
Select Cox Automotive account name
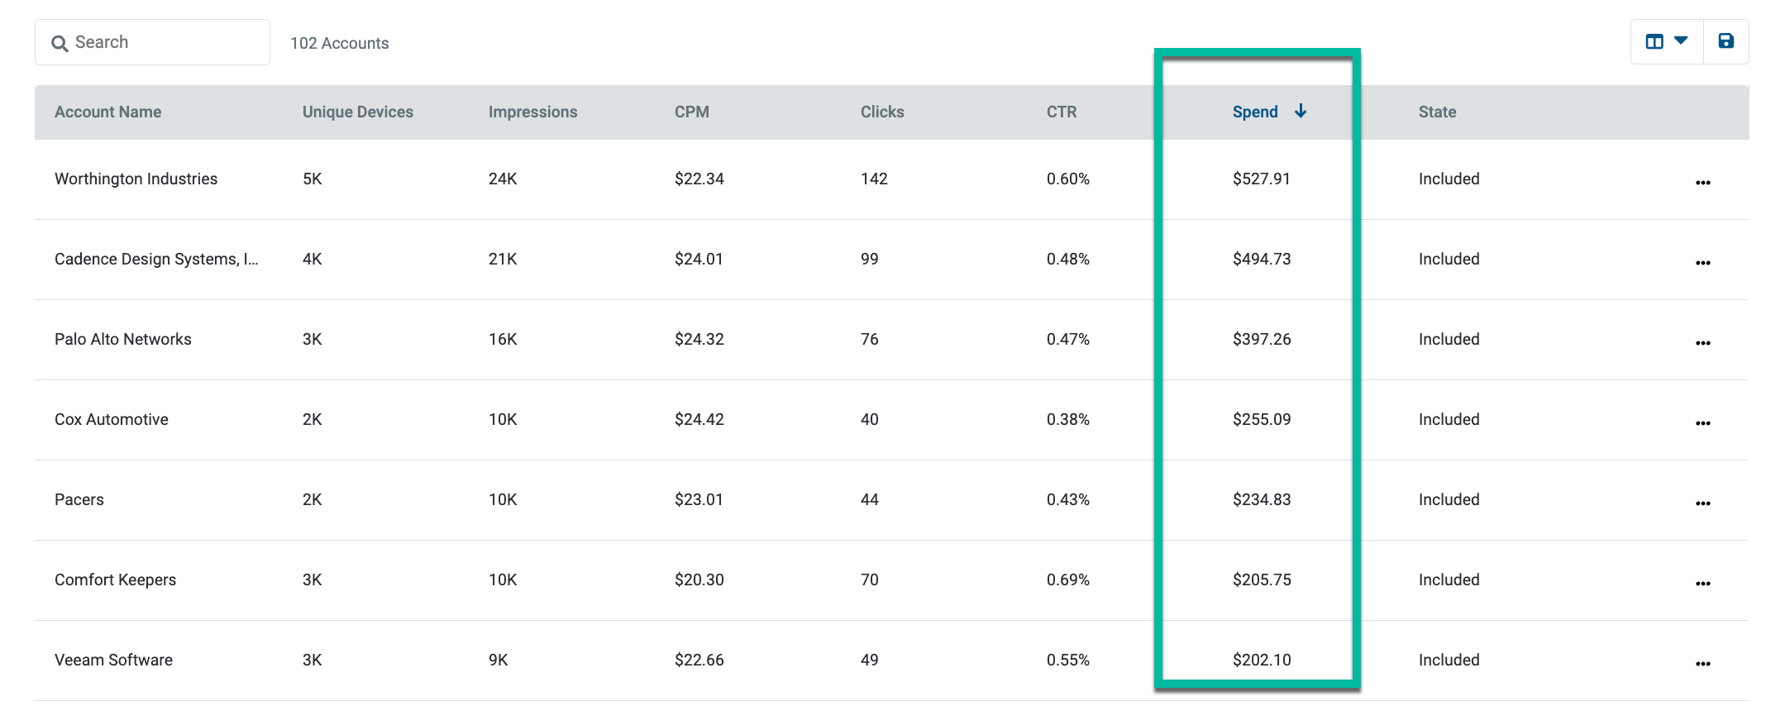coord(111,419)
